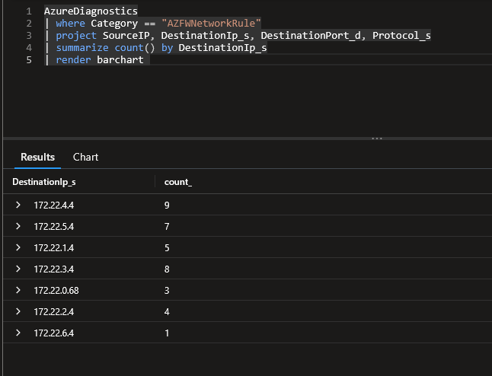Select the count cell showing 9

[167, 205]
